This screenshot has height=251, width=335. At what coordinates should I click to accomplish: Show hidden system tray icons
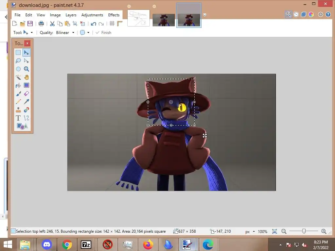click(x=280, y=245)
